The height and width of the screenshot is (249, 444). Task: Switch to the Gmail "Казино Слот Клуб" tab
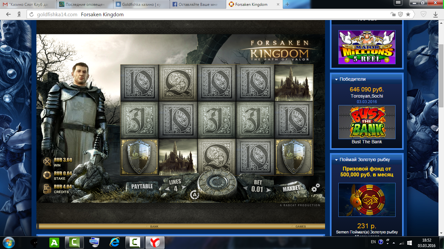pyautogui.click(x=29, y=5)
